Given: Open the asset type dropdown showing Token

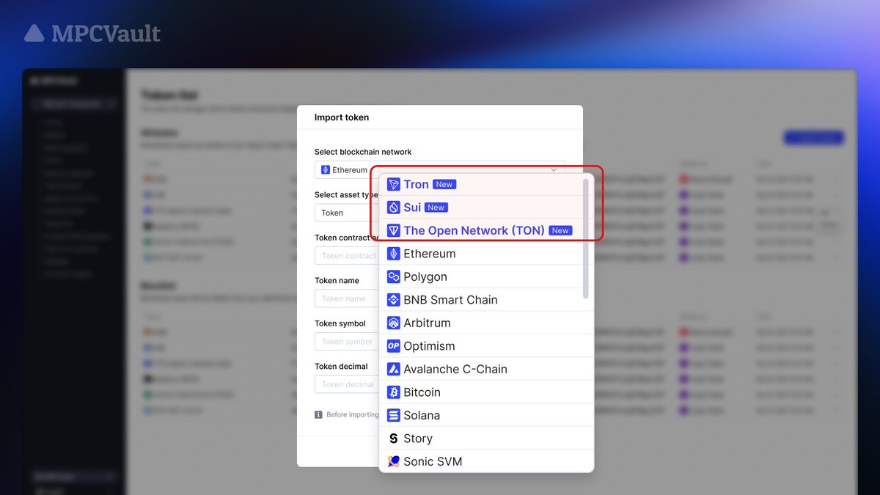Looking at the screenshot, I should pyautogui.click(x=347, y=213).
